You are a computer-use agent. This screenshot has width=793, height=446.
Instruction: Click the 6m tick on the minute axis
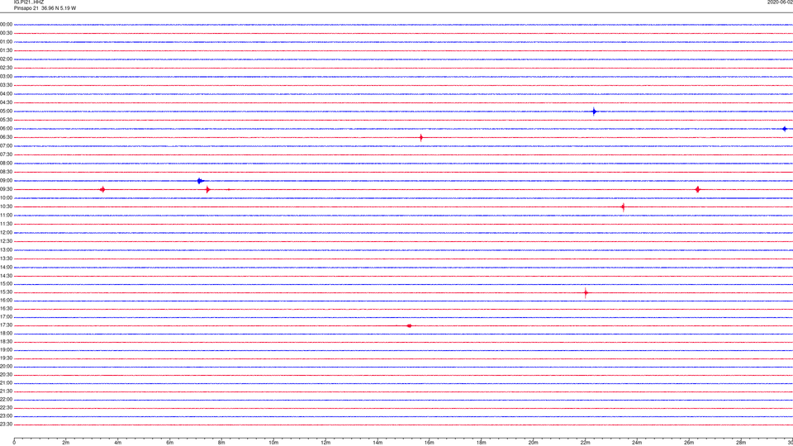(170, 443)
